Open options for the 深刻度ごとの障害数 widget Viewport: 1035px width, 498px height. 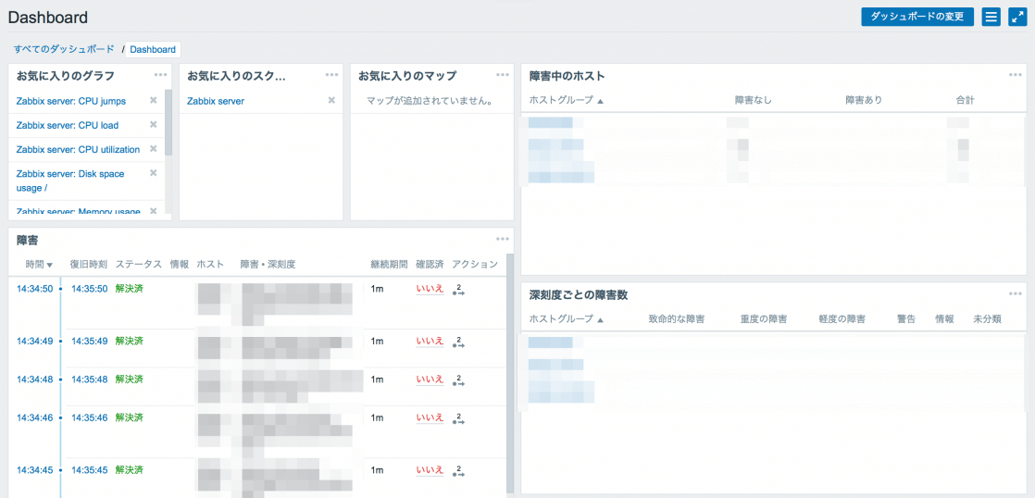(1016, 293)
